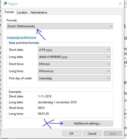Click the Format dropdown chevron arrow
The image size is (127, 139).
click(110, 26)
